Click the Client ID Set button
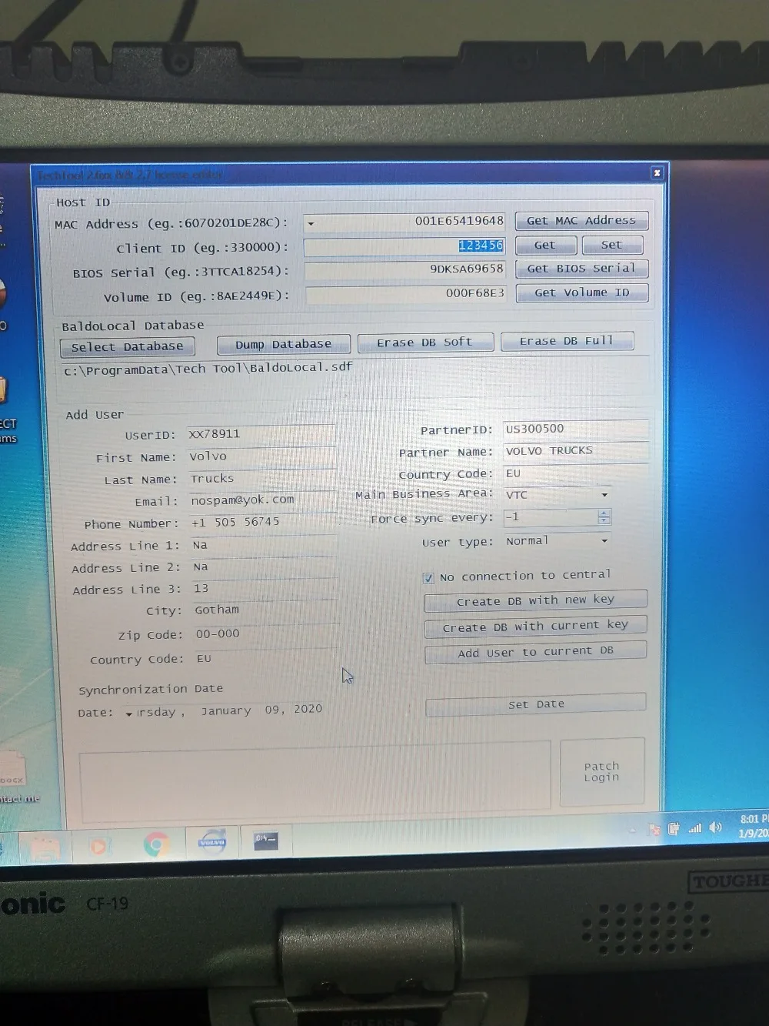769x1026 pixels. click(611, 245)
